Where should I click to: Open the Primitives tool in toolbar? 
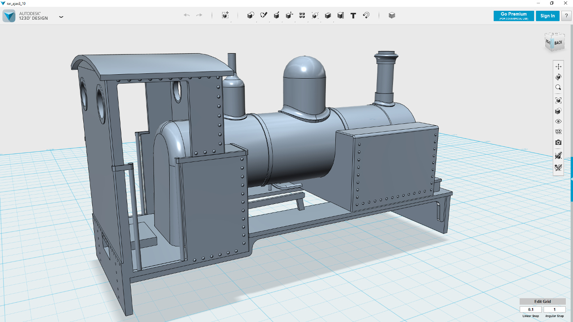251,15
